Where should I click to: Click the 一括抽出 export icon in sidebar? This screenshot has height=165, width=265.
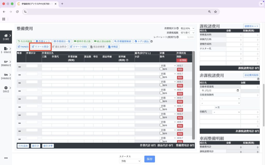(x=6, y=49)
